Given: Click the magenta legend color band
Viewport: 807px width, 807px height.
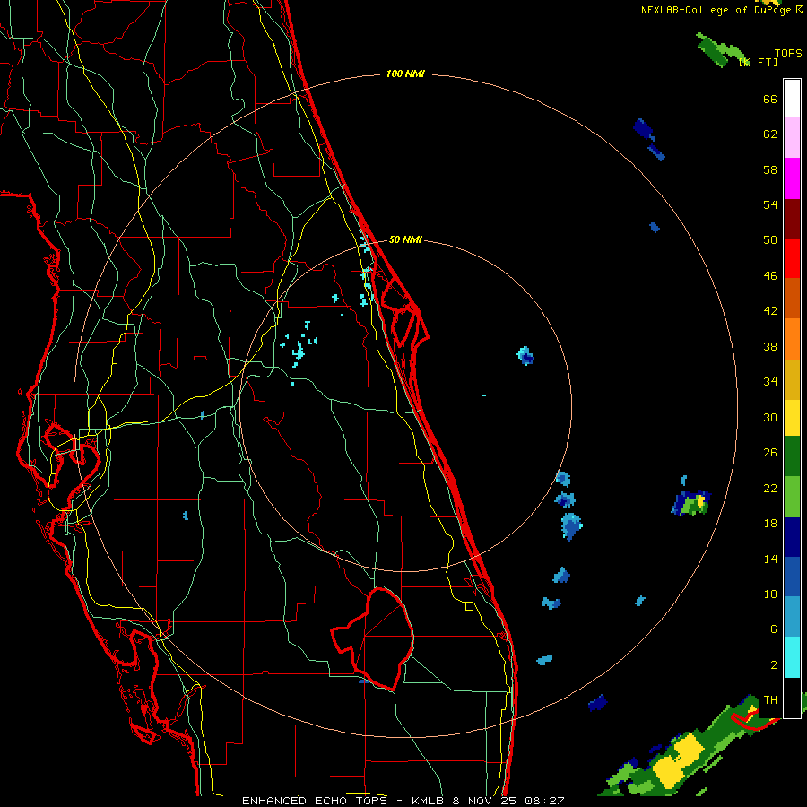Looking at the screenshot, I should coord(792,178).
